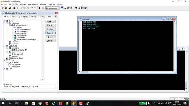Open the Document View toolbar icon
The image size is (189, 106).
tap(71, 8)
